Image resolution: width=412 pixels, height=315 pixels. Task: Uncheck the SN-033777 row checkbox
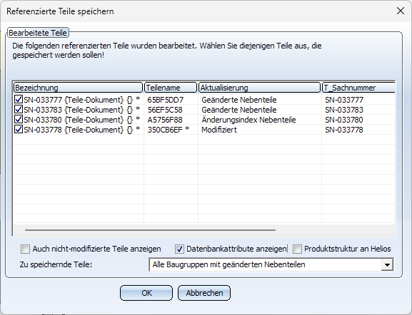pos(19,99)
